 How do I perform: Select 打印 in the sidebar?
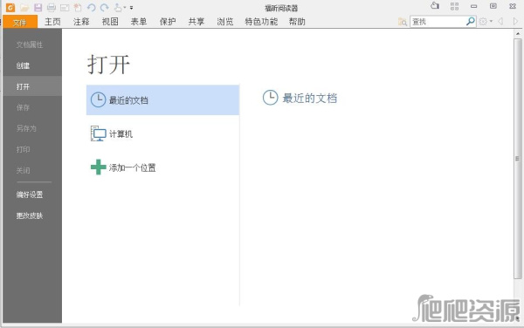32,149
